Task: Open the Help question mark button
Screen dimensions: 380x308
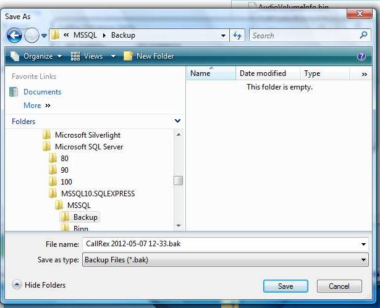Action: [361, 56]
